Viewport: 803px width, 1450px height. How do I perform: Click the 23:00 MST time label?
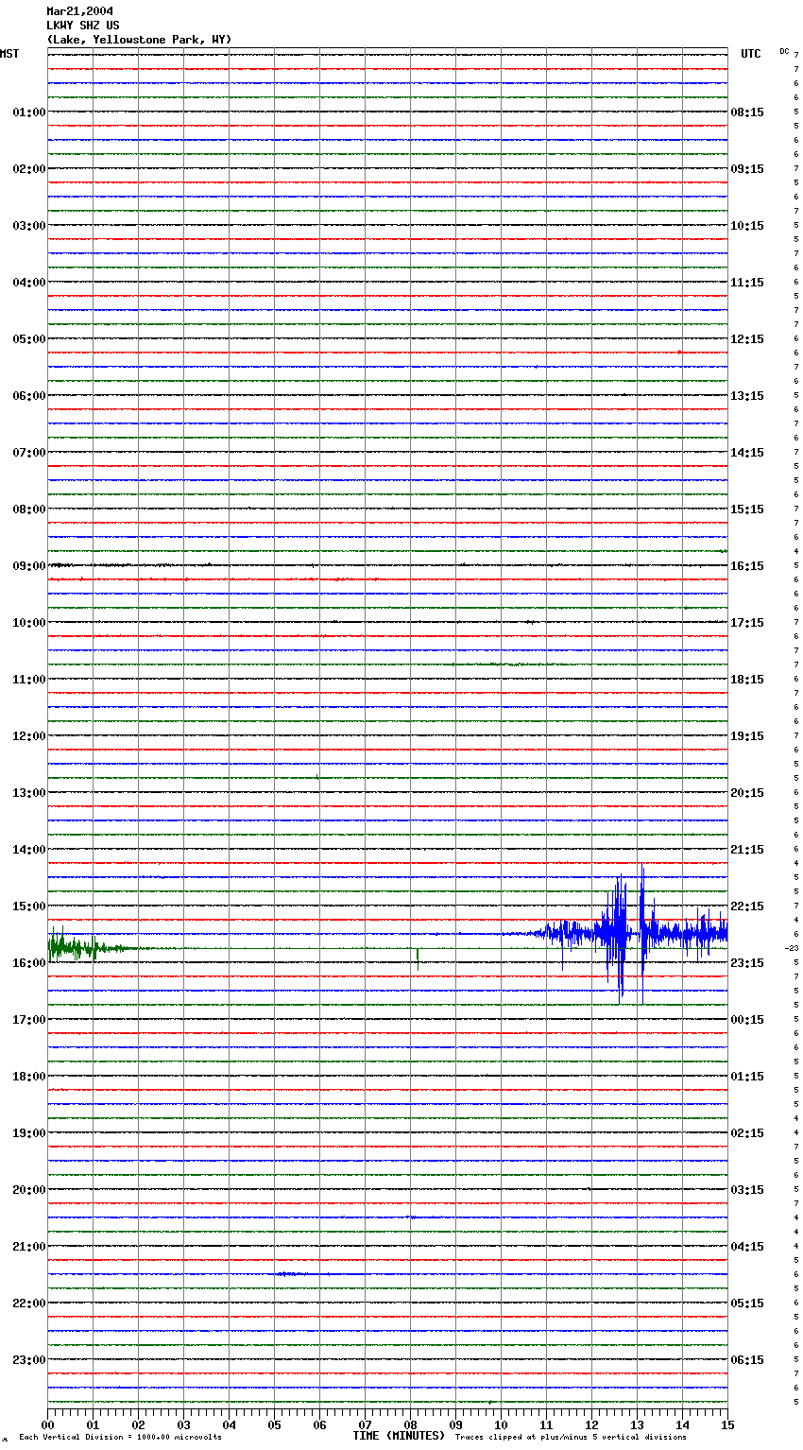(x=29, y=1360)
